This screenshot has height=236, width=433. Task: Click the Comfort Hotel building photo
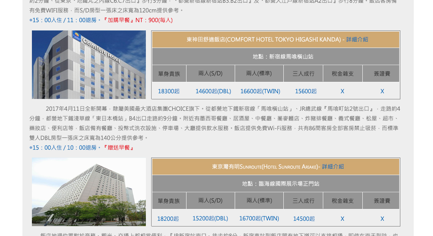pos(89,65)
